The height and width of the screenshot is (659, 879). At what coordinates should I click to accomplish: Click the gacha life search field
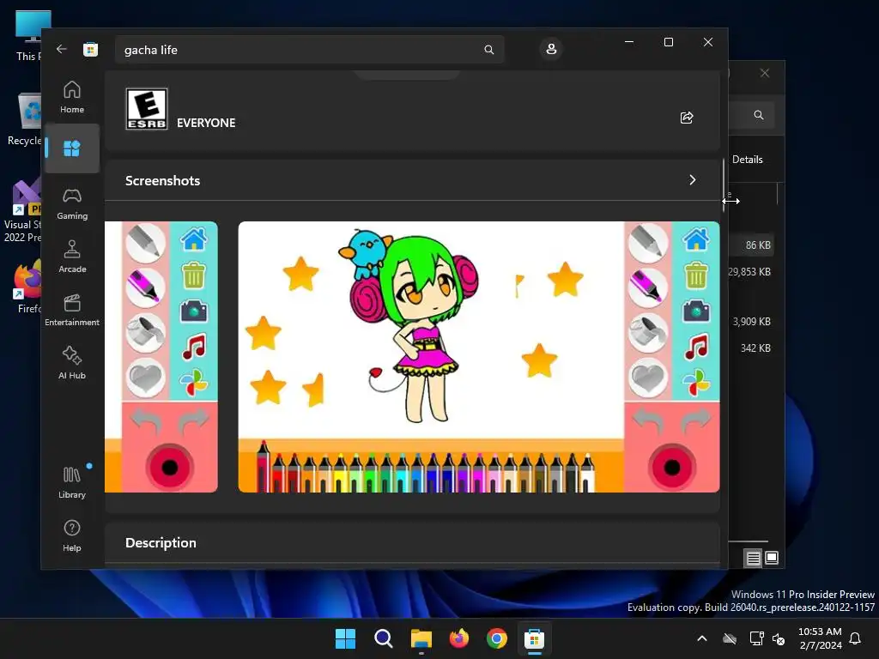(309, 50)
